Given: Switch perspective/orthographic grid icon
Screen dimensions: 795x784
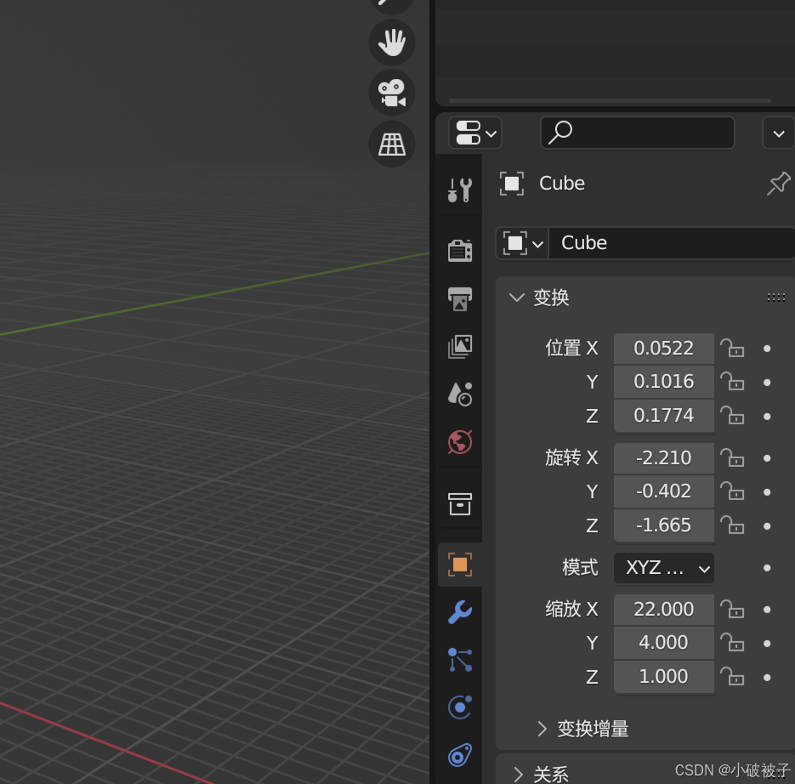Looking at the screenshot, I should tap(391, 144).
